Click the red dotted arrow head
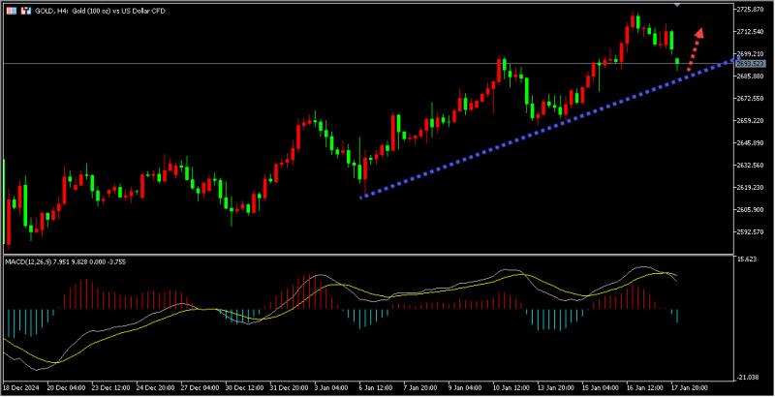 (698, 35)
